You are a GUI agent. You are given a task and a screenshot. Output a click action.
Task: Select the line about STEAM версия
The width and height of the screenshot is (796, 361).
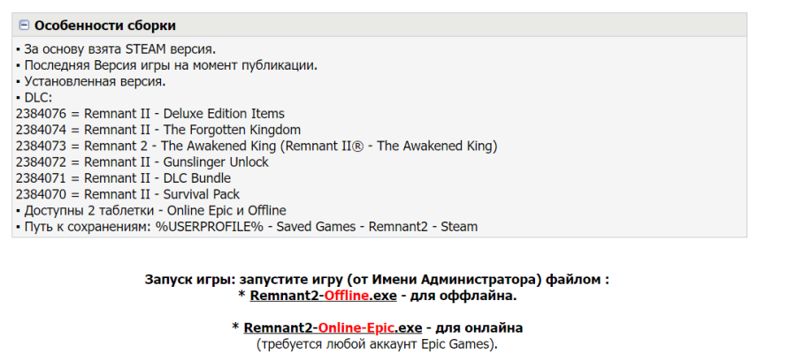pos(116,49)
